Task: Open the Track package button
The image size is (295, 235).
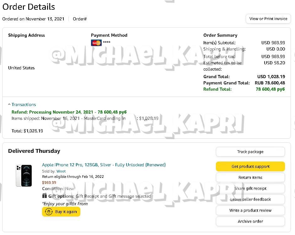Action: [250, 152]
